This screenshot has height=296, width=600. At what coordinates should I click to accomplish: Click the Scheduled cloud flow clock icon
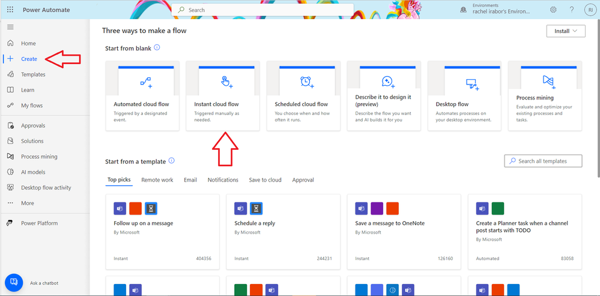(x=307, y=81)
